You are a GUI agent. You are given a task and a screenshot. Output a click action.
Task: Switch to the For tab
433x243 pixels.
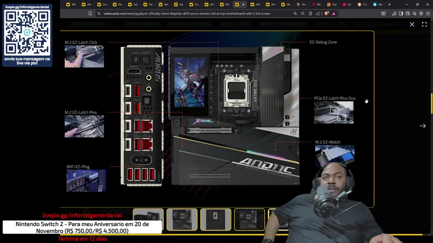click(x=362, y=4)
